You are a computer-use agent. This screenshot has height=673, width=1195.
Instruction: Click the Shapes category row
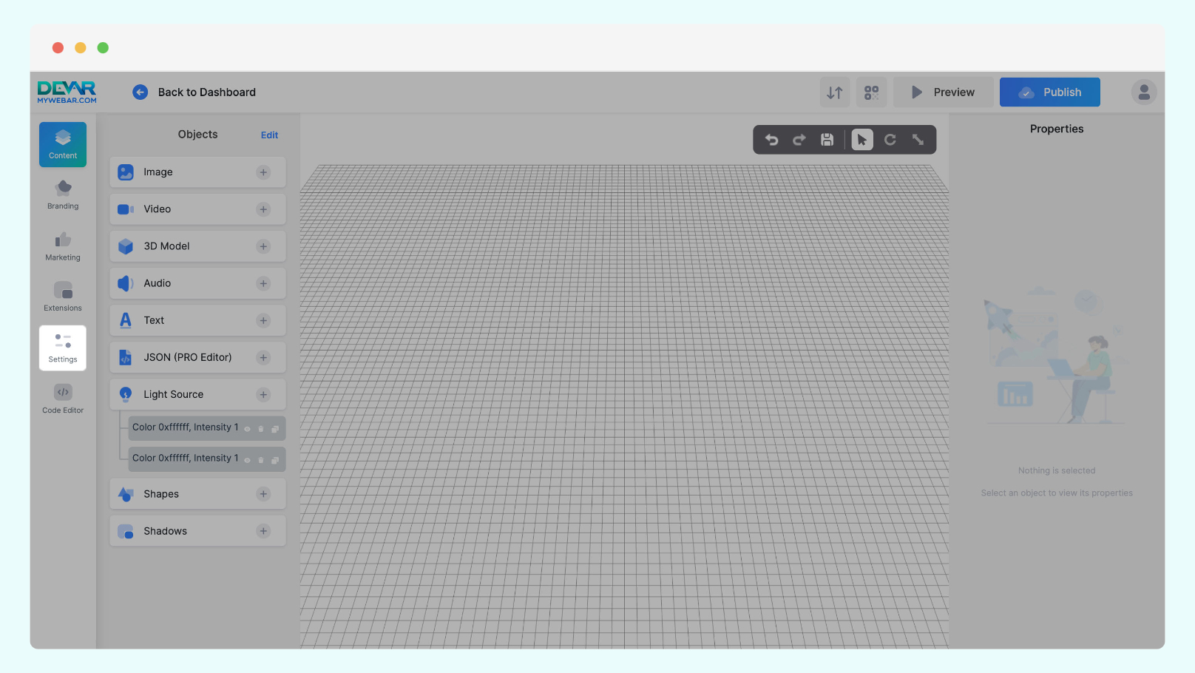pos(197,494)
